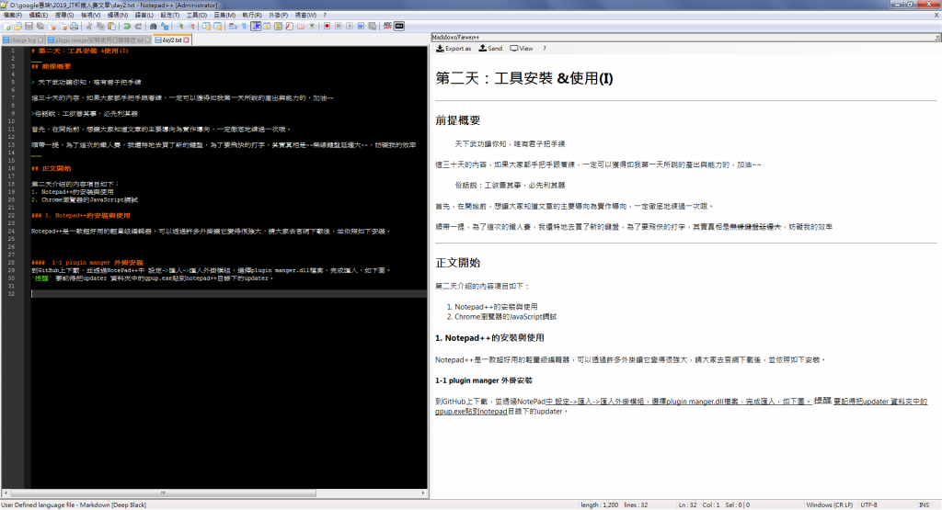Open the 工具(O) menu

tap(197, 15)
